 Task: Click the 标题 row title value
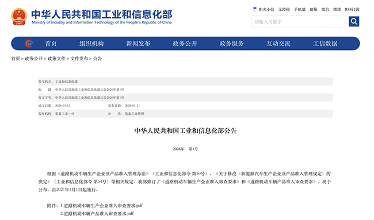(90, 90)
